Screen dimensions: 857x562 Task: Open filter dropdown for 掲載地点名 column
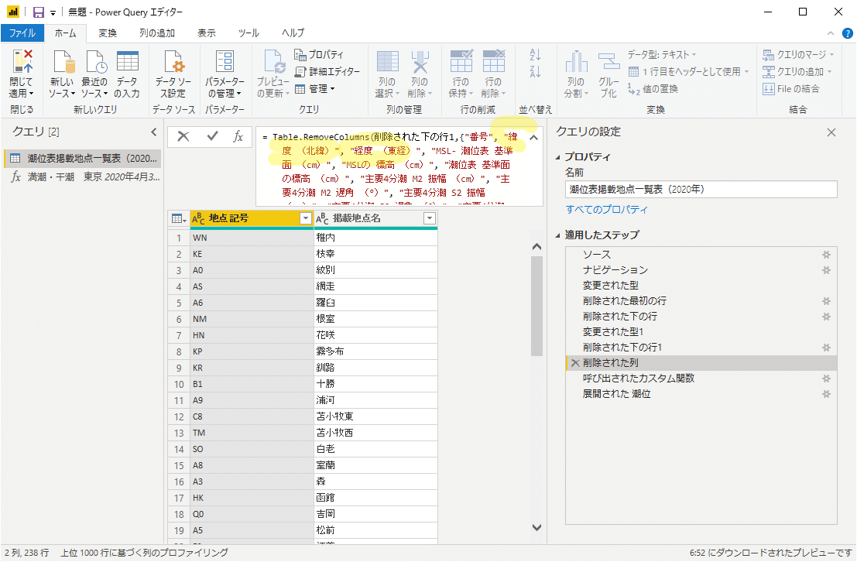[x=430, y=218]
